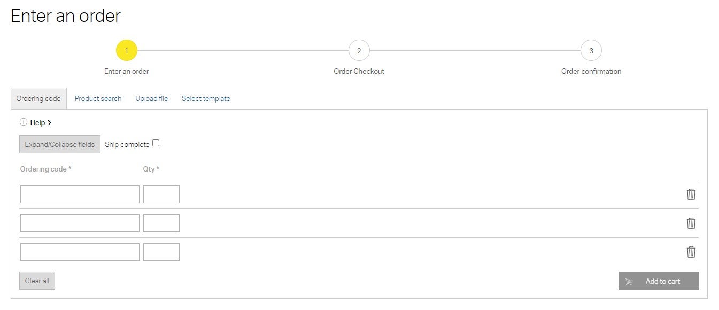Focus the third row Ordering code field

[80, 252]
